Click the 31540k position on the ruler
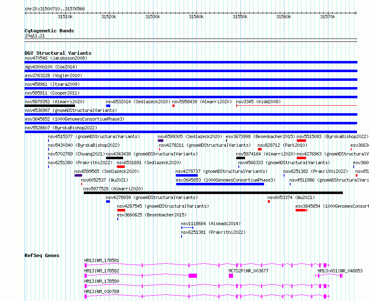Screen dimensions: 369x301 [x=196, y=17]
